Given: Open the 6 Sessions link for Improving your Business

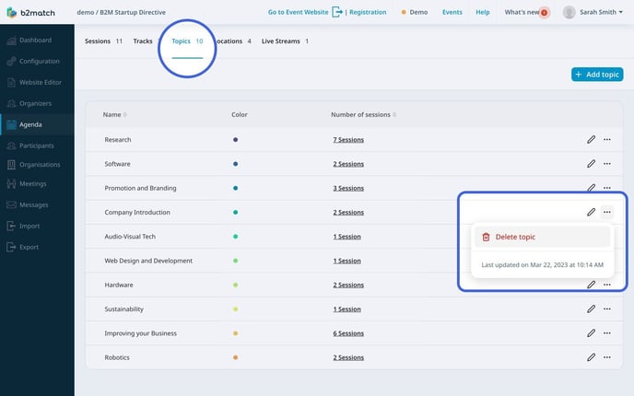Looking at the screenshot, I should pyautogui.click(x=348, y=333).
